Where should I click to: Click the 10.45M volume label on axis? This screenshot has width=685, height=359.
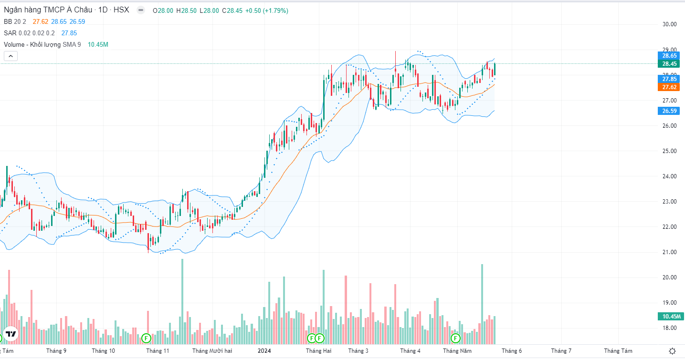tap(670, 316)
